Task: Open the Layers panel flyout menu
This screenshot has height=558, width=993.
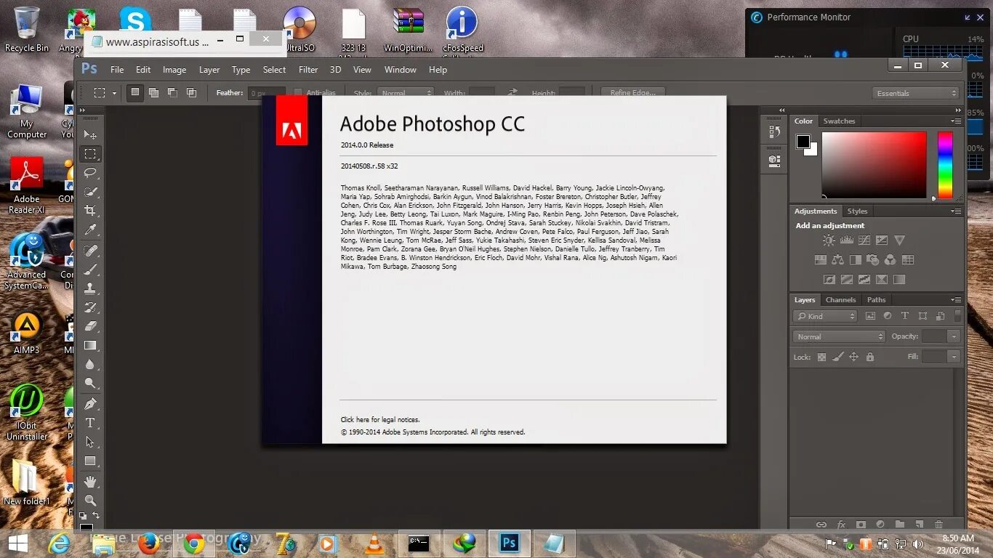Action: coord(956,300)
